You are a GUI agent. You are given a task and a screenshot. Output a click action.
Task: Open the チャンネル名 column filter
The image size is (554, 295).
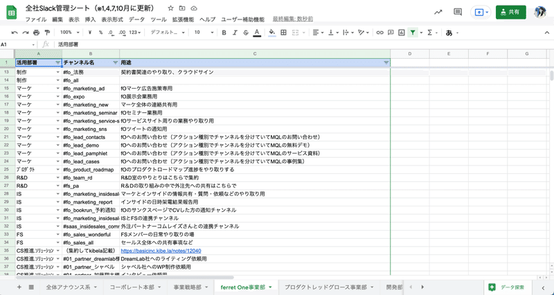click(115, 62)
